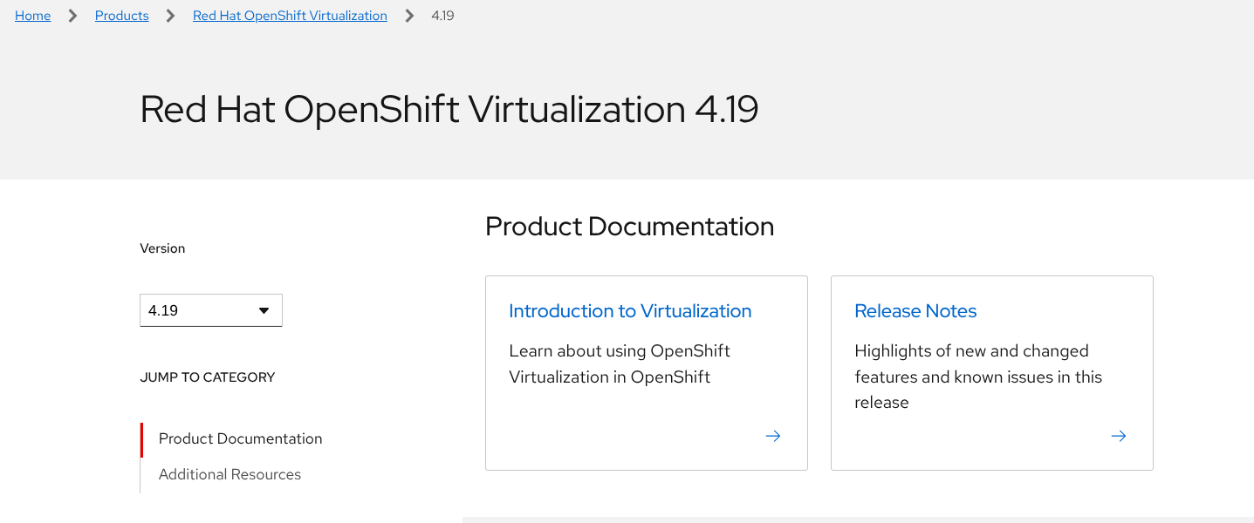Open Red Hat OpenShift Virtualization breadcrumb link
The height and width of the screenshot is (523, 1254).
290,16
